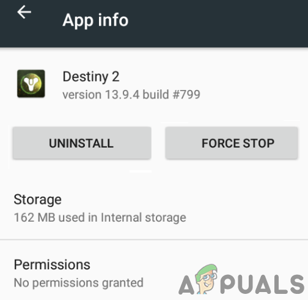
Task: Click the word info in the header
Action: tap(113, 20)
